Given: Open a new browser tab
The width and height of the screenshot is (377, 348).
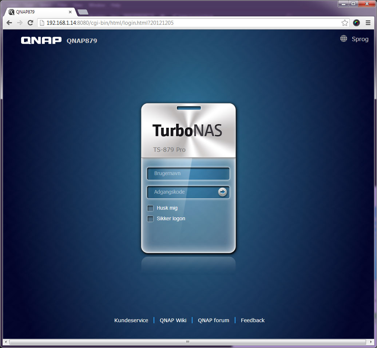Looking at the screenshot, I should 83,12.
